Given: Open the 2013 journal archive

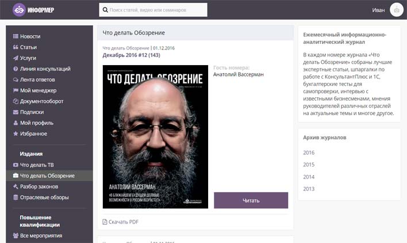Looking at the screenshot, I should point(309,189).
